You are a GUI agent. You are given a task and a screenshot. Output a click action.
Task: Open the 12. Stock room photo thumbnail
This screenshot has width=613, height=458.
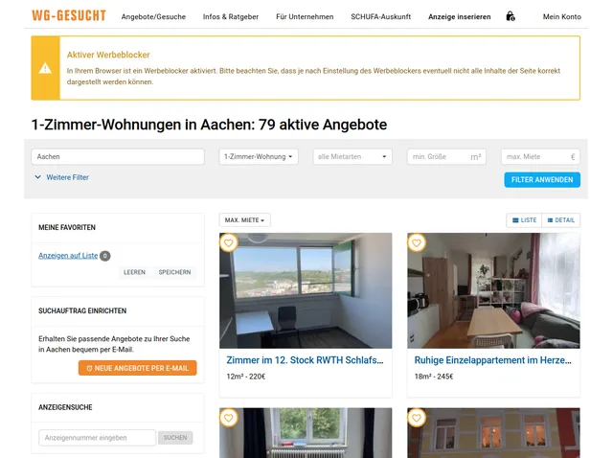[306, 290]
